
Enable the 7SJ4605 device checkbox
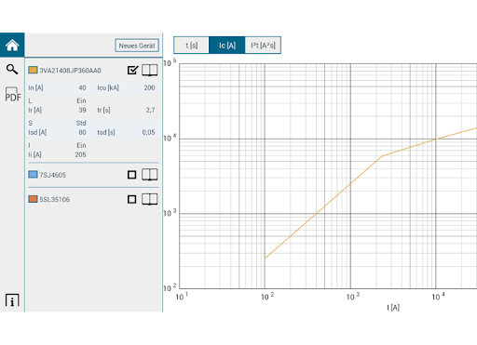tap(132, 175)
